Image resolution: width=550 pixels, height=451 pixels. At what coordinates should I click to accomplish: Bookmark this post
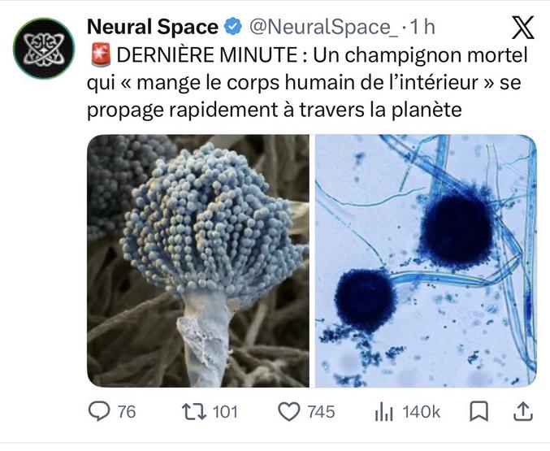[x=479, y=412]
